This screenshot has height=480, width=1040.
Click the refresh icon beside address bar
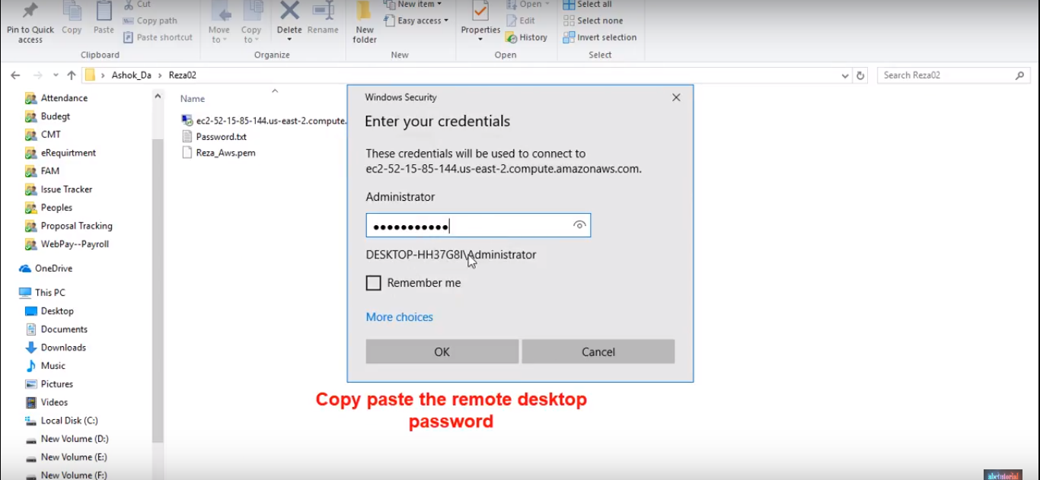coord(861,75)
